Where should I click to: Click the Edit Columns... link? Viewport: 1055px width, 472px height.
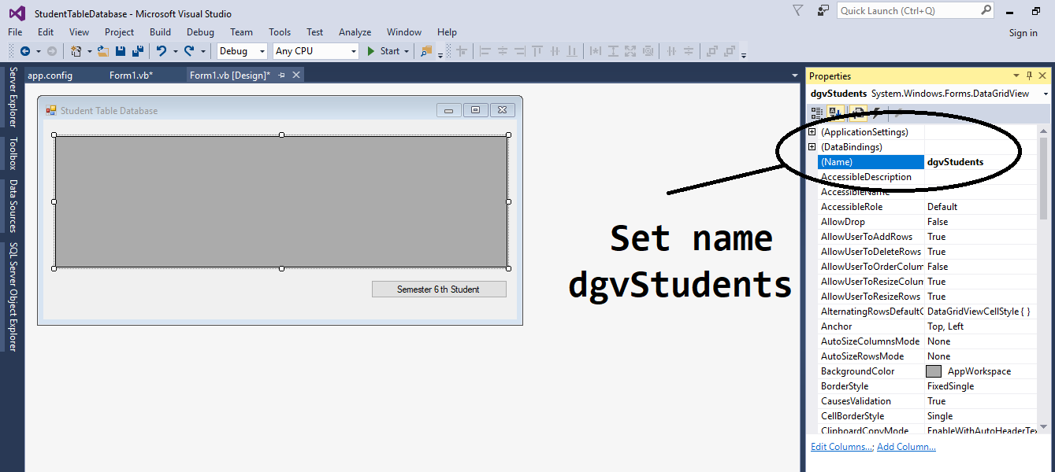[x=841, y=447]
